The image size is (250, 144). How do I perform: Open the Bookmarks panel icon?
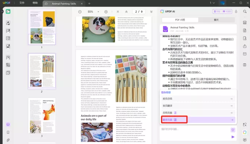click(x=8, y=132)
